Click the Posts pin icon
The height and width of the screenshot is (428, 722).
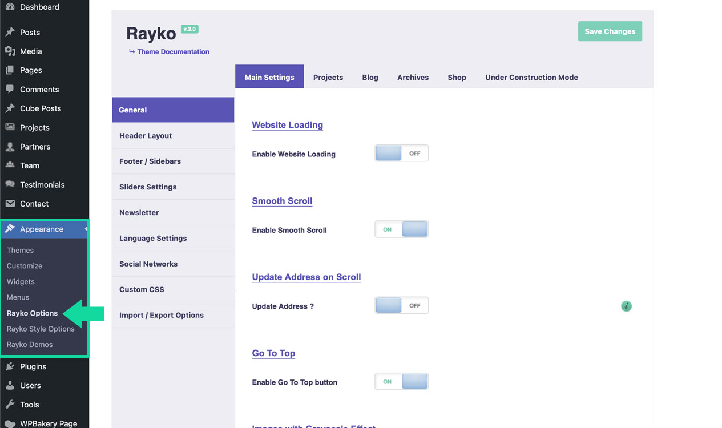[10, 32]
